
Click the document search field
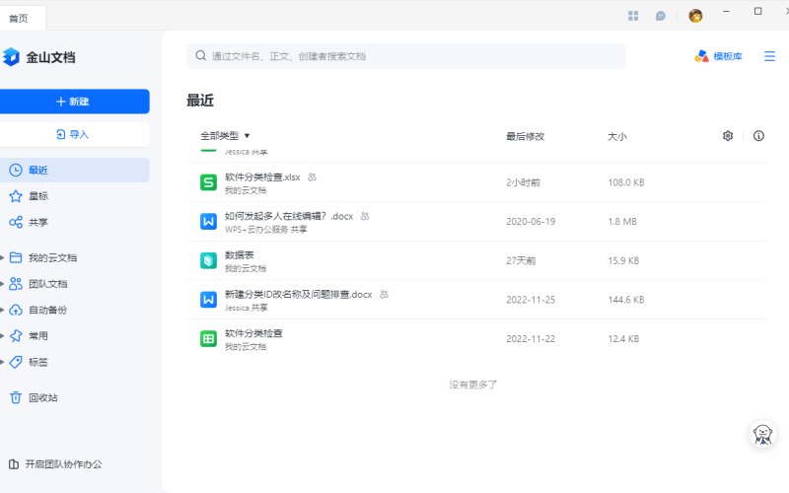(x=406, y=56)
